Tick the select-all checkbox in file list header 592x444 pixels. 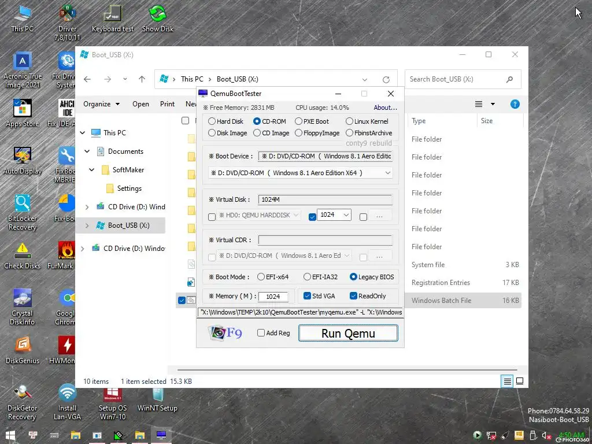pos(185,121)
